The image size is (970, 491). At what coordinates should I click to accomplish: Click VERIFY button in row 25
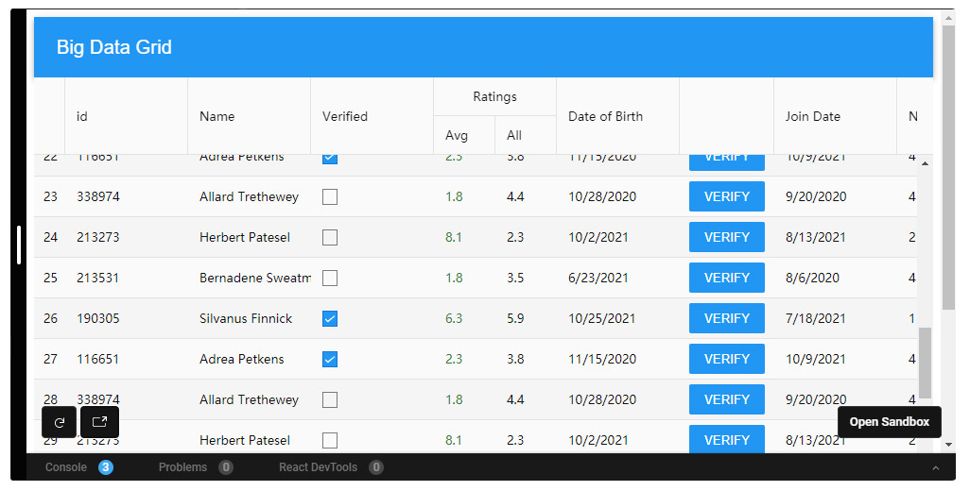(x=726, y=278)
